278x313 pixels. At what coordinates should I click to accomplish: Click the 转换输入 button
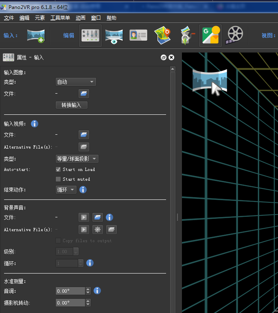72,105
